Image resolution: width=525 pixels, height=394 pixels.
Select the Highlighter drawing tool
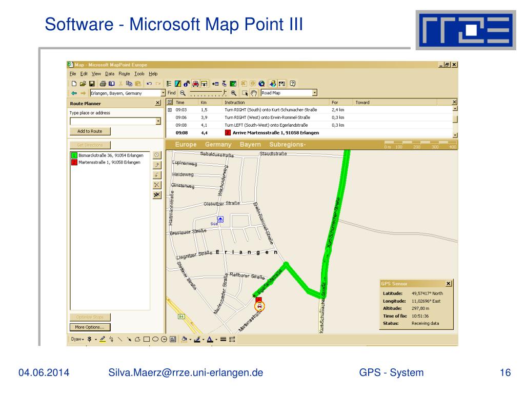click(x=103, y=340)
